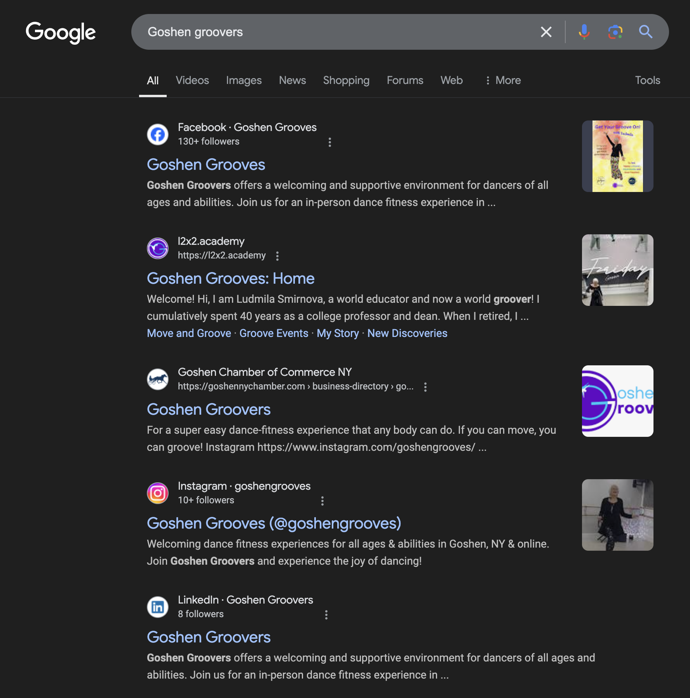
Task: Click the Groove Events sitelink
Action: click(x=274, y=333)
